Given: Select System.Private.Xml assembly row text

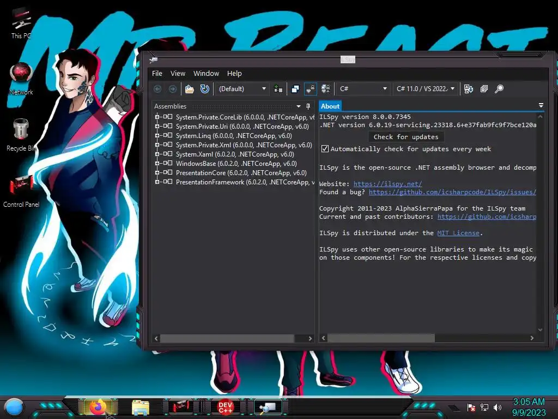Looking at the screenshot, I should (x=244, y=145).
